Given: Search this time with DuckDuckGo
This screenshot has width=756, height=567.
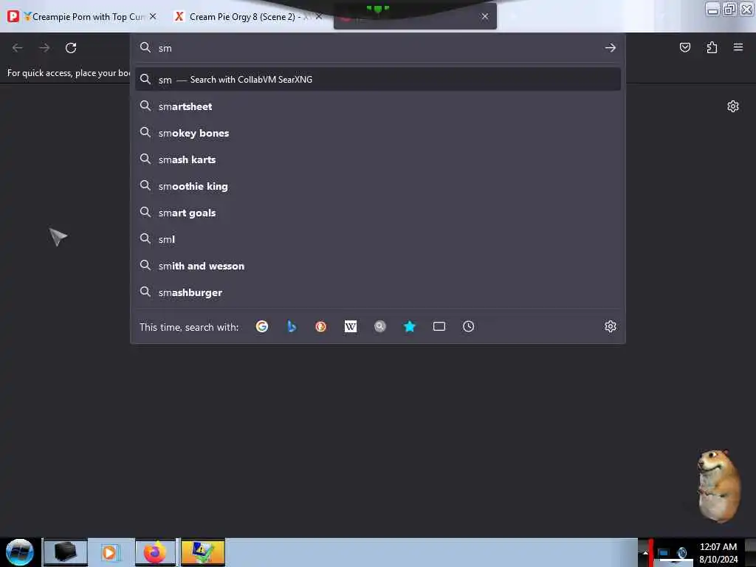Looking at the screenshot, I should (320, 326).
